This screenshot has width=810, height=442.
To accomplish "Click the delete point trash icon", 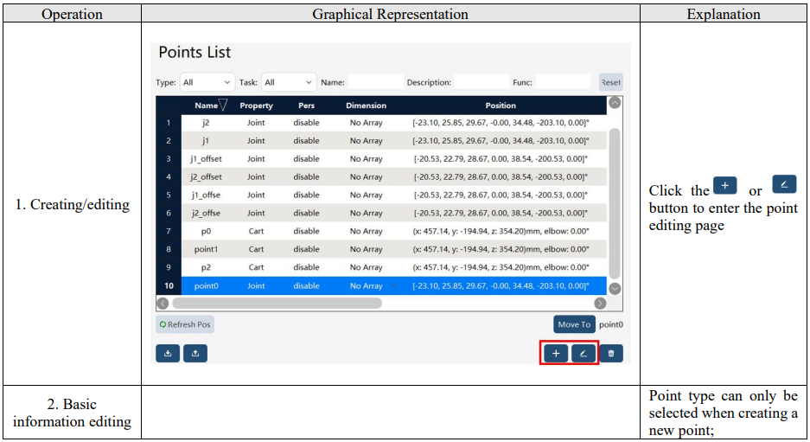I will tap(611, 354).
